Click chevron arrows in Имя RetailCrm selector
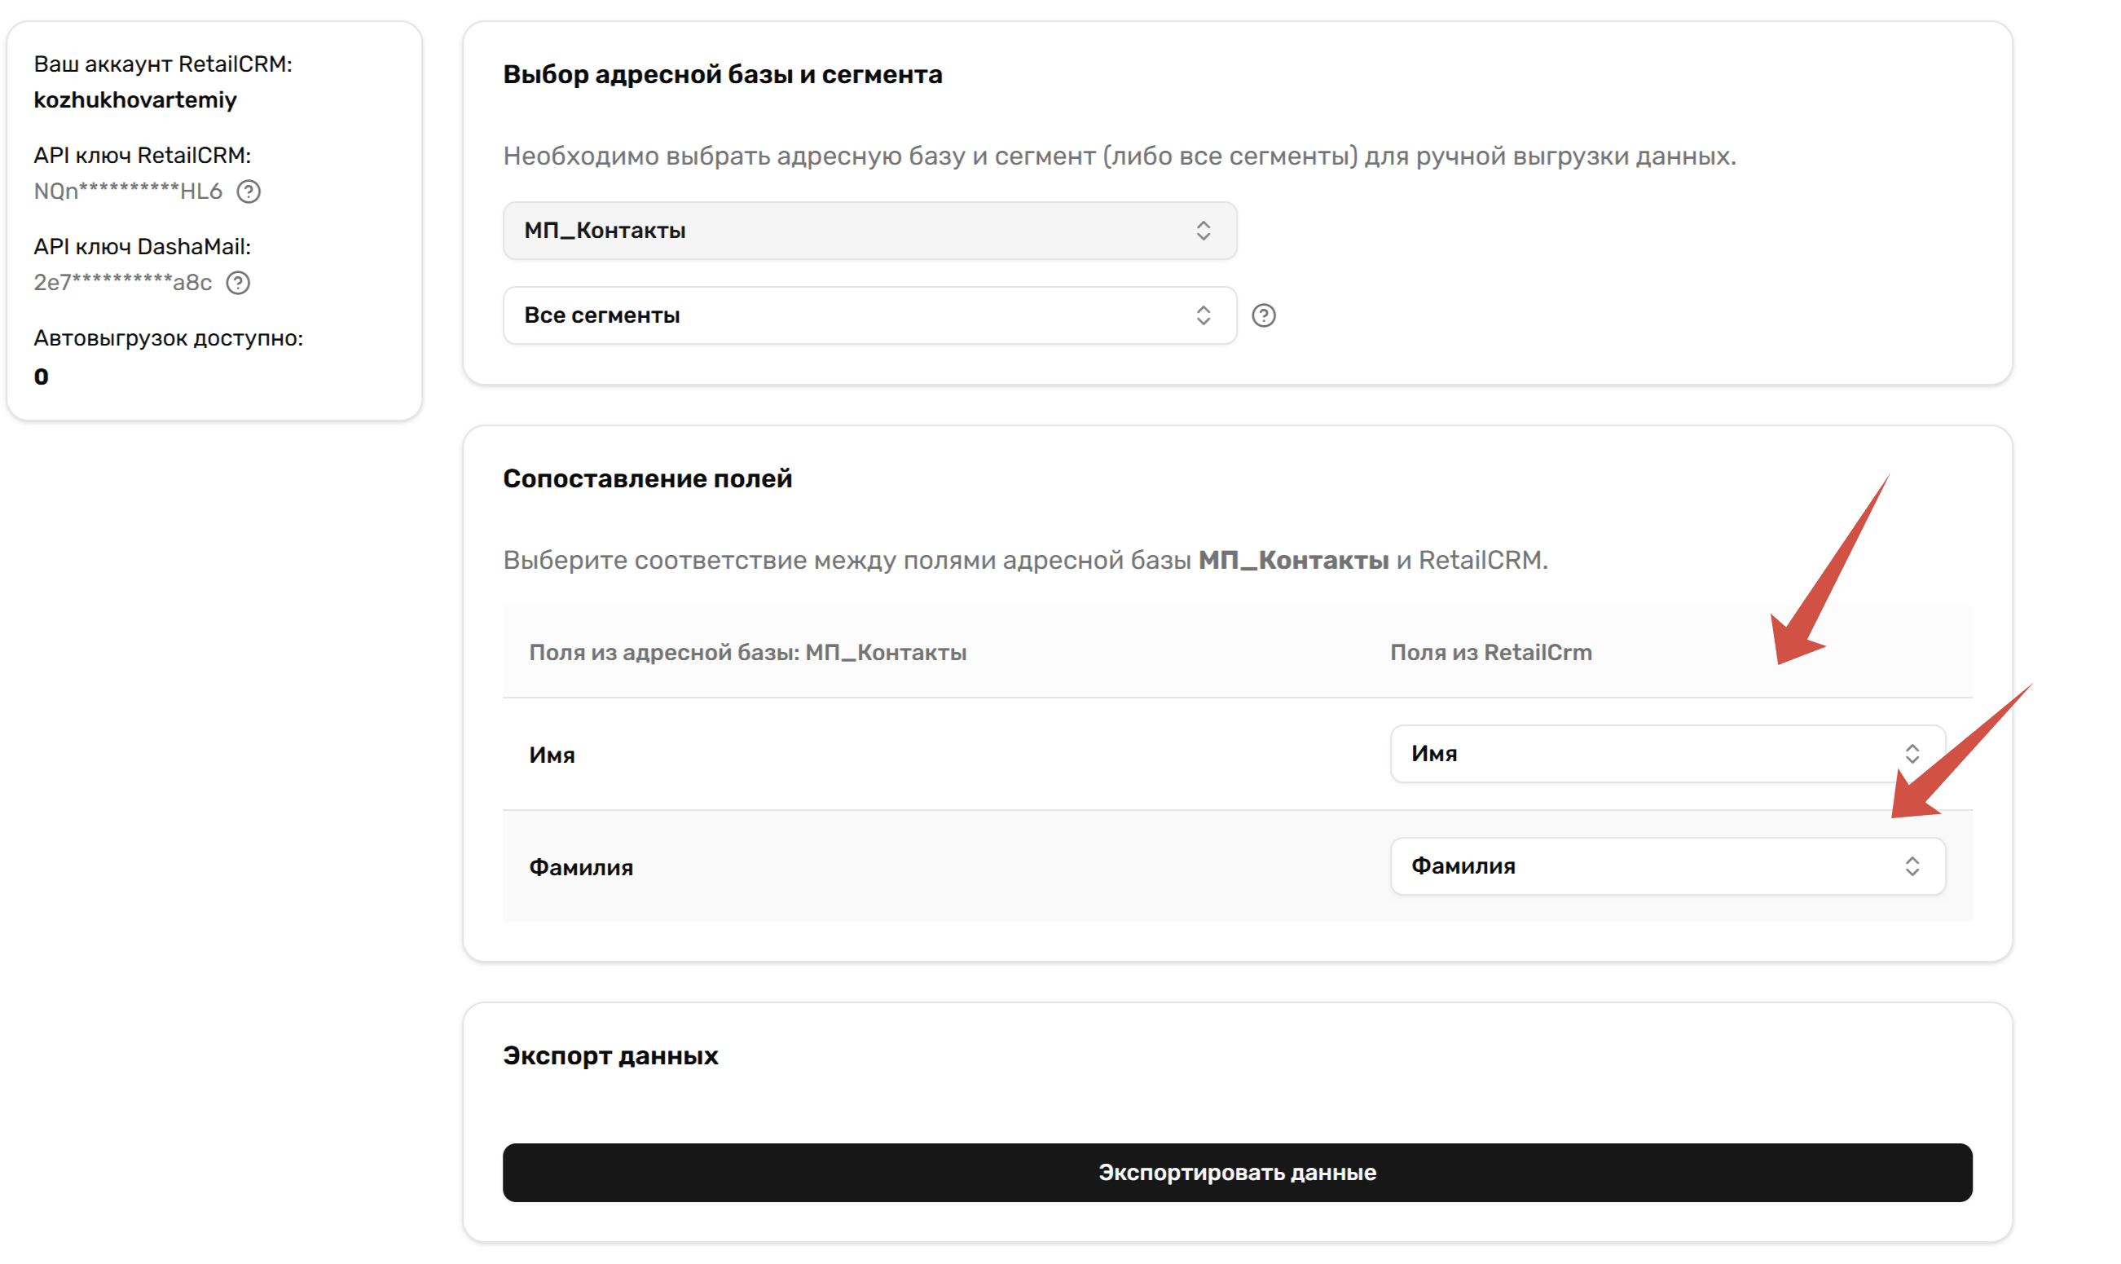2121x1264 pixels. (x=1913, y=755)
